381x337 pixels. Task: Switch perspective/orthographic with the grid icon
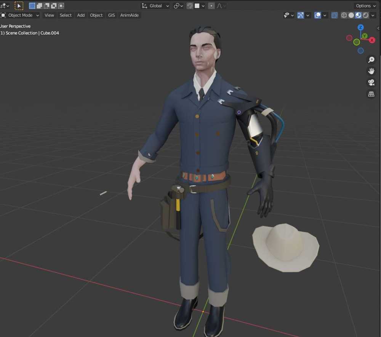tap(371, 94)
